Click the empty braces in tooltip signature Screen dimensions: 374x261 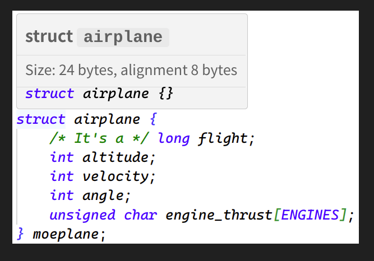tap(165, 94)
